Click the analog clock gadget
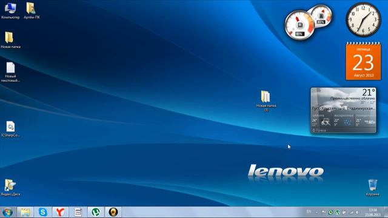388x218 pixels. [x=363, y=20]
